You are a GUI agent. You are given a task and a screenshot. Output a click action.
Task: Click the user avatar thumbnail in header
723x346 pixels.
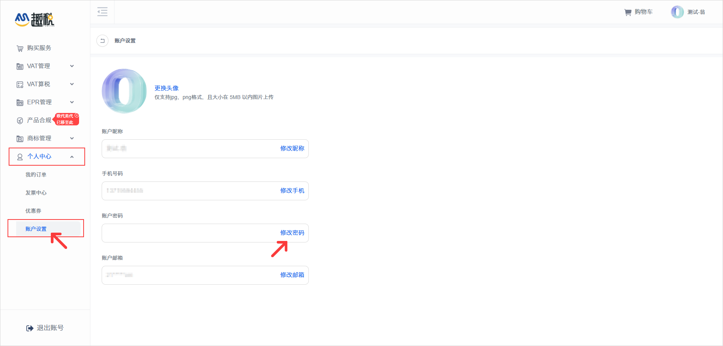click(677, 12)
